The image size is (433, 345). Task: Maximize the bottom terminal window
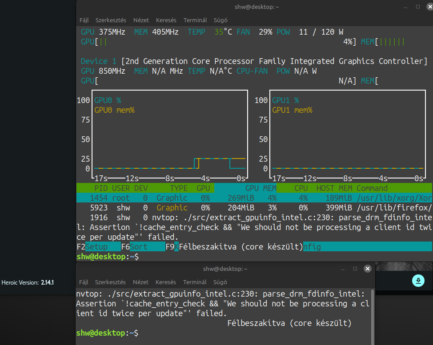tap(355, 269)
